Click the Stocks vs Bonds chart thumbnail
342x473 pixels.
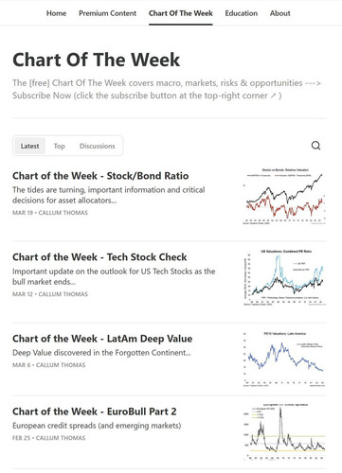click(284, 196)
